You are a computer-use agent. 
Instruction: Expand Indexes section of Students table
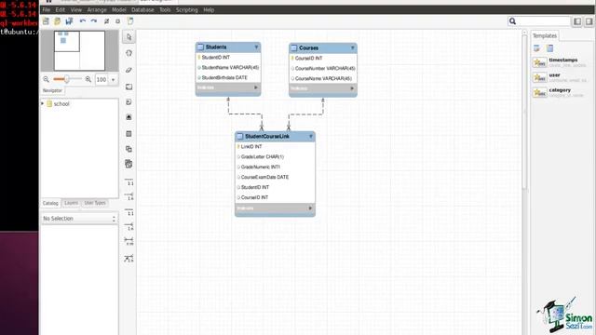click(256, 87)
